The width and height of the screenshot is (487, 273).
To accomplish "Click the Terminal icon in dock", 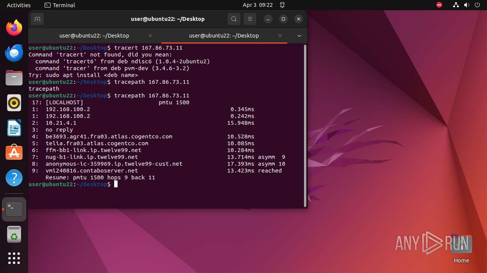I will point(14,209).
